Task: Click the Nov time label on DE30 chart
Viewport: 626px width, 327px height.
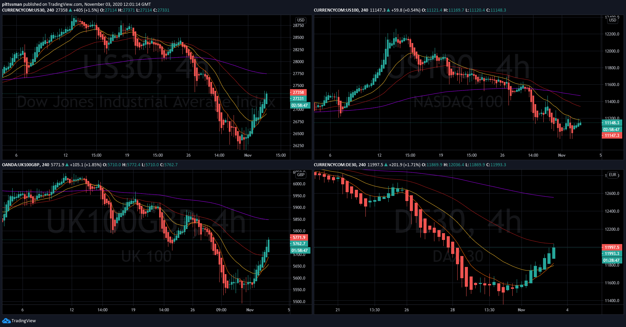Action: click(x=521, y=310)
